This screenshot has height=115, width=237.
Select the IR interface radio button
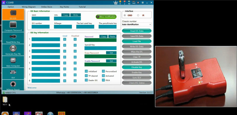point(138,15)
